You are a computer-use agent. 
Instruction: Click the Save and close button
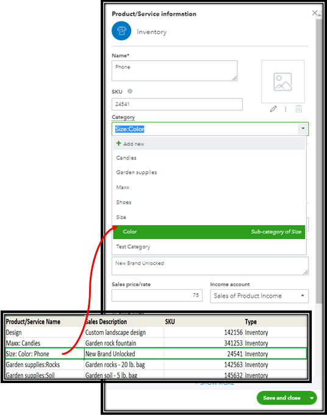tap(282, 398)
